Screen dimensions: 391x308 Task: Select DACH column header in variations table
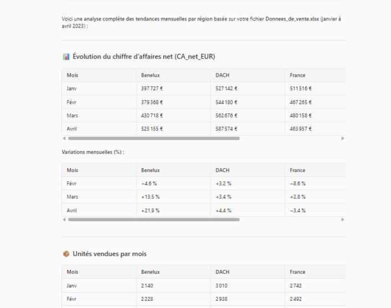[x=223, y=170]
